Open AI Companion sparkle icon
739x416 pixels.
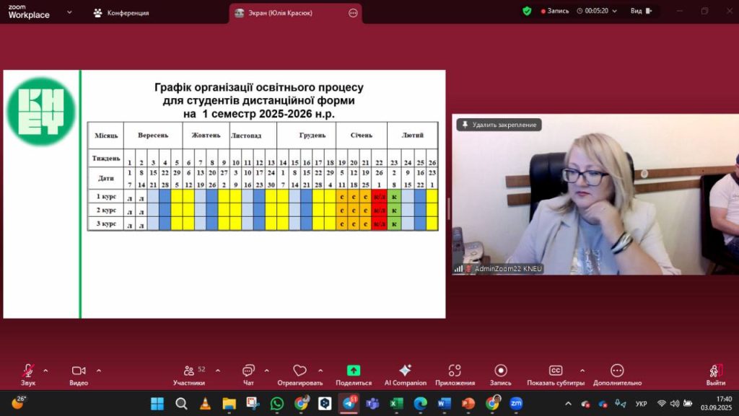tap(405, 371)
